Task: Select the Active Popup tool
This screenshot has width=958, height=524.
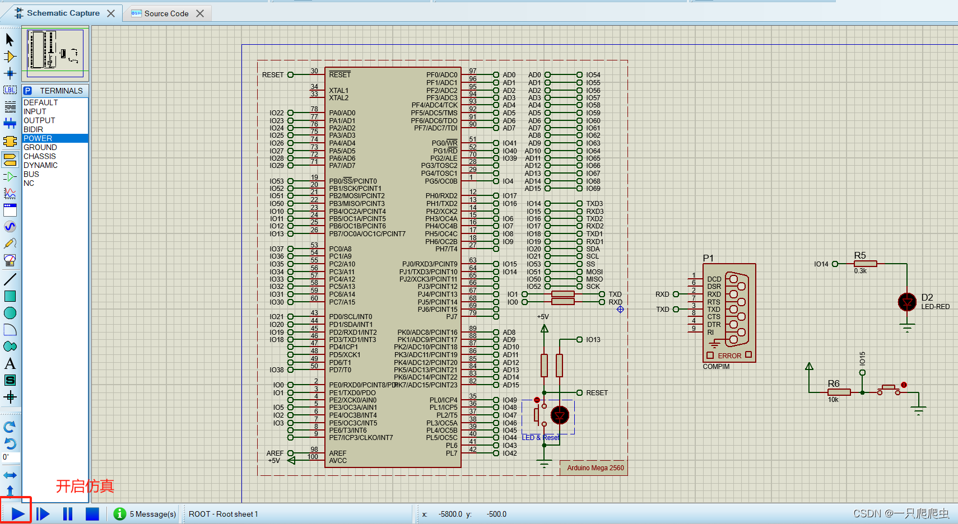Action: coord(10,210)
